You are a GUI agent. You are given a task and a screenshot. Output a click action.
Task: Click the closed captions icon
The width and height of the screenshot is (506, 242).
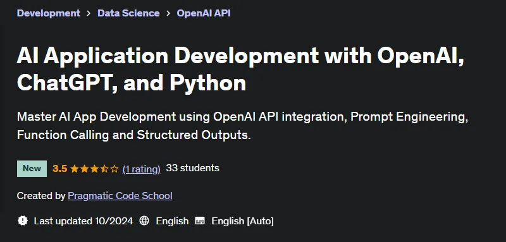click(x=200, y=221)
